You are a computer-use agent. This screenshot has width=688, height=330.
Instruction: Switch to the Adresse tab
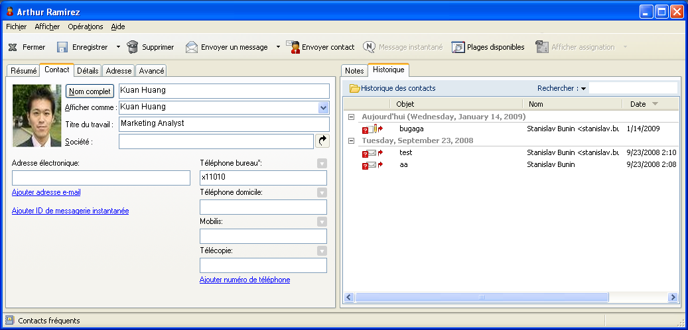click(119, 70)
